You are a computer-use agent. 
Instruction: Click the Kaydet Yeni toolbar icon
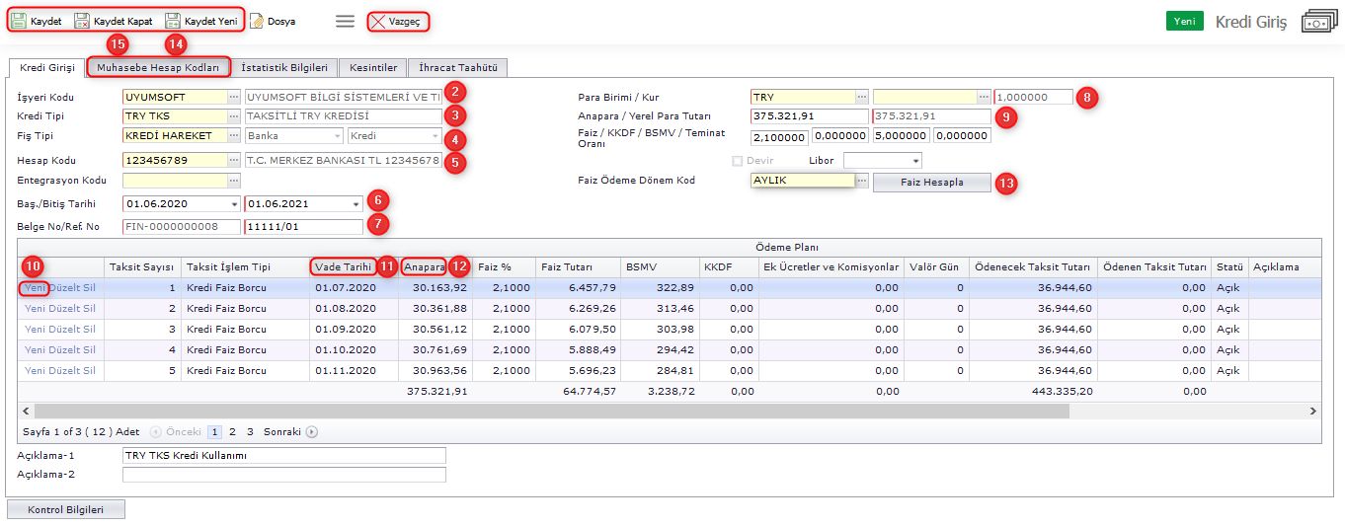click(x=173, y=20)
